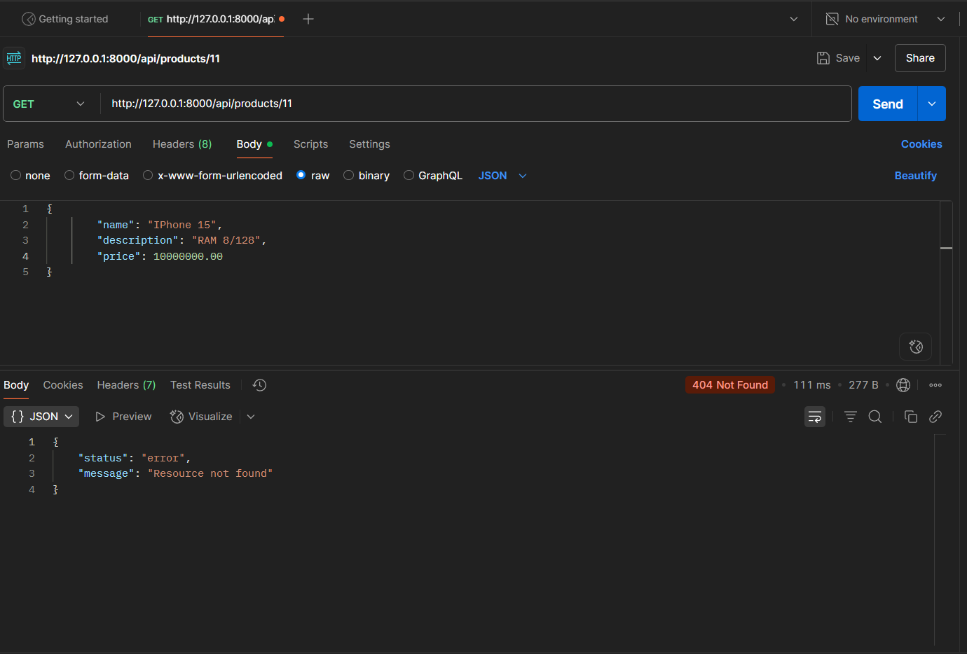Open the response Cookies tab
Viewport: 967px width, 654px height.
point(62,384)
